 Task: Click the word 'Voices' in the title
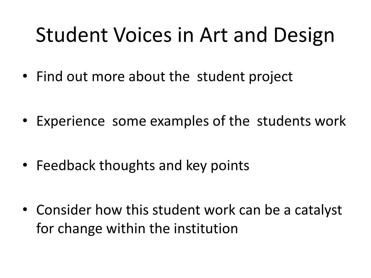[x=143, y=35]
